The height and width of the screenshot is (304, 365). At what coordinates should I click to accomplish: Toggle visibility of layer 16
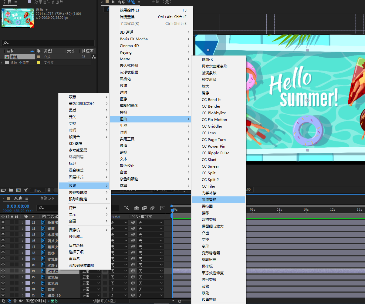3,241
